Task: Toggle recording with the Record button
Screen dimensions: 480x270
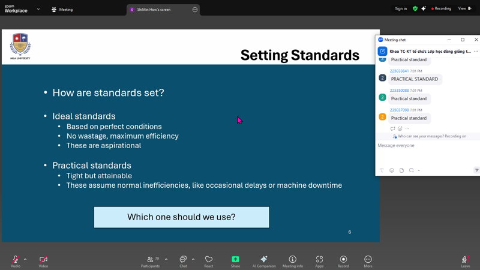Action: [x=343, y=260]
